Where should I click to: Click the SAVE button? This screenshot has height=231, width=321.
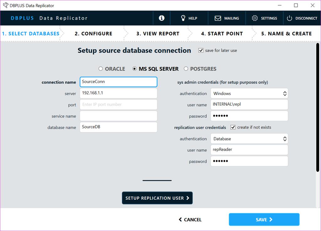[x=264, y=219]
